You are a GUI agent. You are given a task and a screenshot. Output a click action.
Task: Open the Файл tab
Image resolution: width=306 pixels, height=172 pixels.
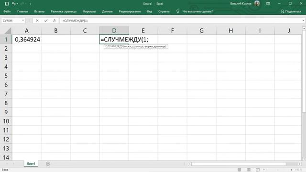(x=7, y=11)
